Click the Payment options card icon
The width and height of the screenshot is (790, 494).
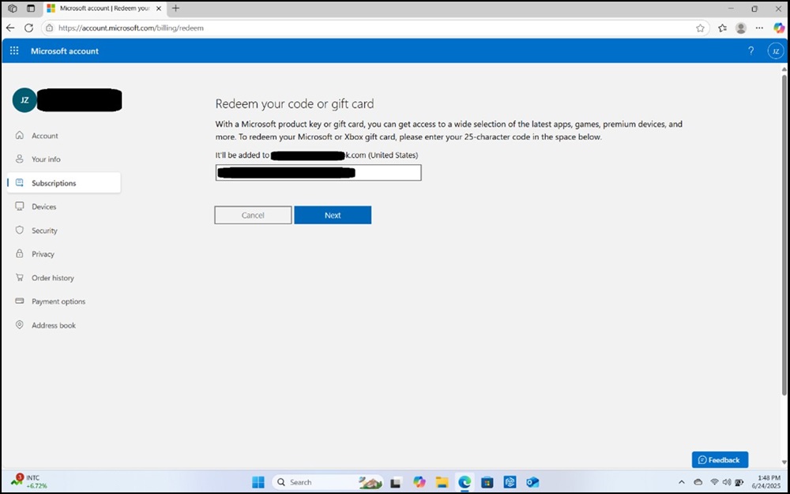pos(18,301)
